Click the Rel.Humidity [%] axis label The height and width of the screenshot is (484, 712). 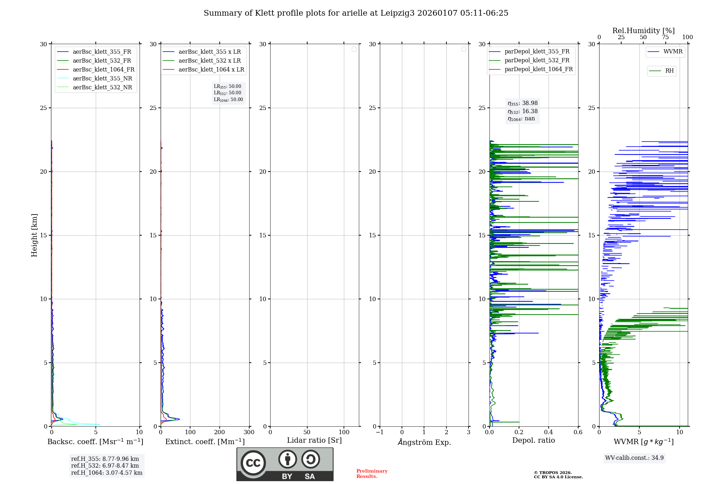(643, 31)
